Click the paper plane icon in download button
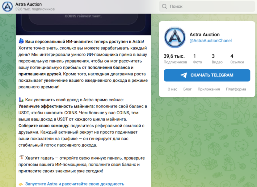Viewport: 257px width, 187px height. point(184,75)
